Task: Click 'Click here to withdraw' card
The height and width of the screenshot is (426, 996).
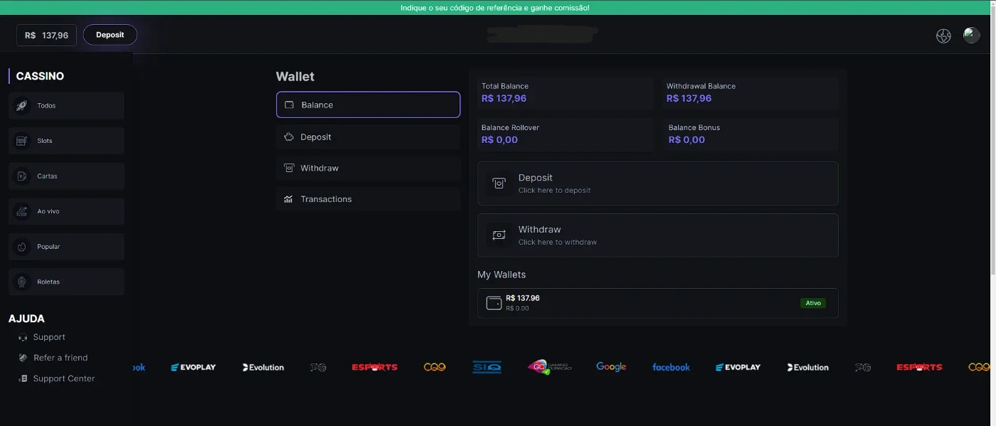Action: coord(657,235)
